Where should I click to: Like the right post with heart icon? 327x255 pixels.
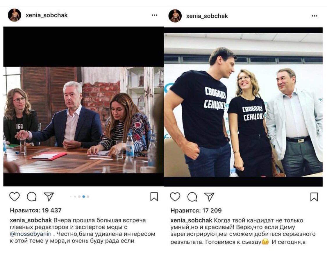(175, 197)
